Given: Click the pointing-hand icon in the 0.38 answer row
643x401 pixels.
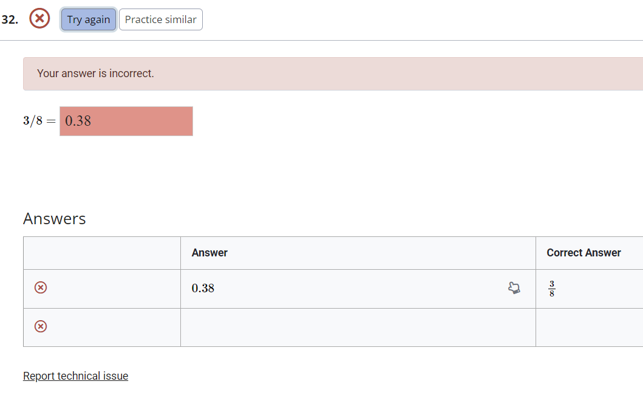Looking at the screenshot, I should tap(514, 288).
